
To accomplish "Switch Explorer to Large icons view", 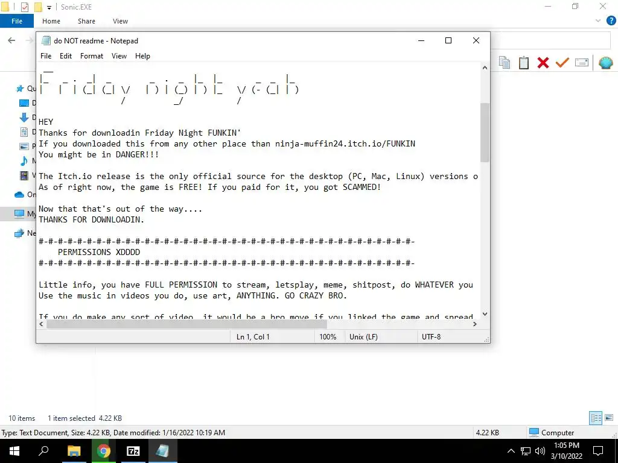I will pos(609,418).
